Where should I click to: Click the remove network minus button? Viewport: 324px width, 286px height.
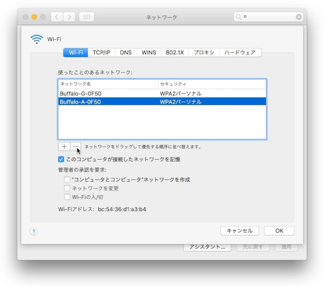[x=75, y=146]
